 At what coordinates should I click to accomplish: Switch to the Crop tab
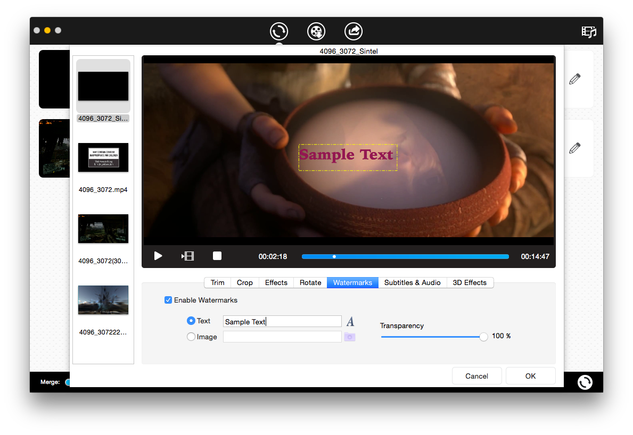click(x=245, y=283)
